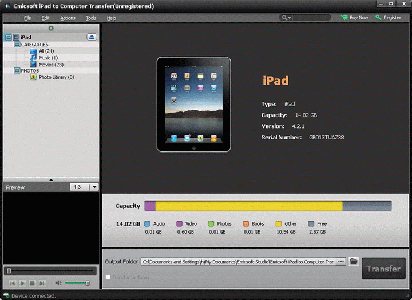Click the green volume slider
Screen dimensions: 412x300
[x=77, y=283]
